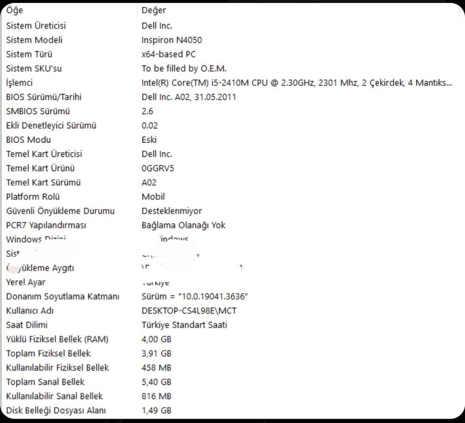The width and height of the screenshot is (465, 423).
Task: Click the value Türkiye Standart Saati
Action: click(184, 325)
